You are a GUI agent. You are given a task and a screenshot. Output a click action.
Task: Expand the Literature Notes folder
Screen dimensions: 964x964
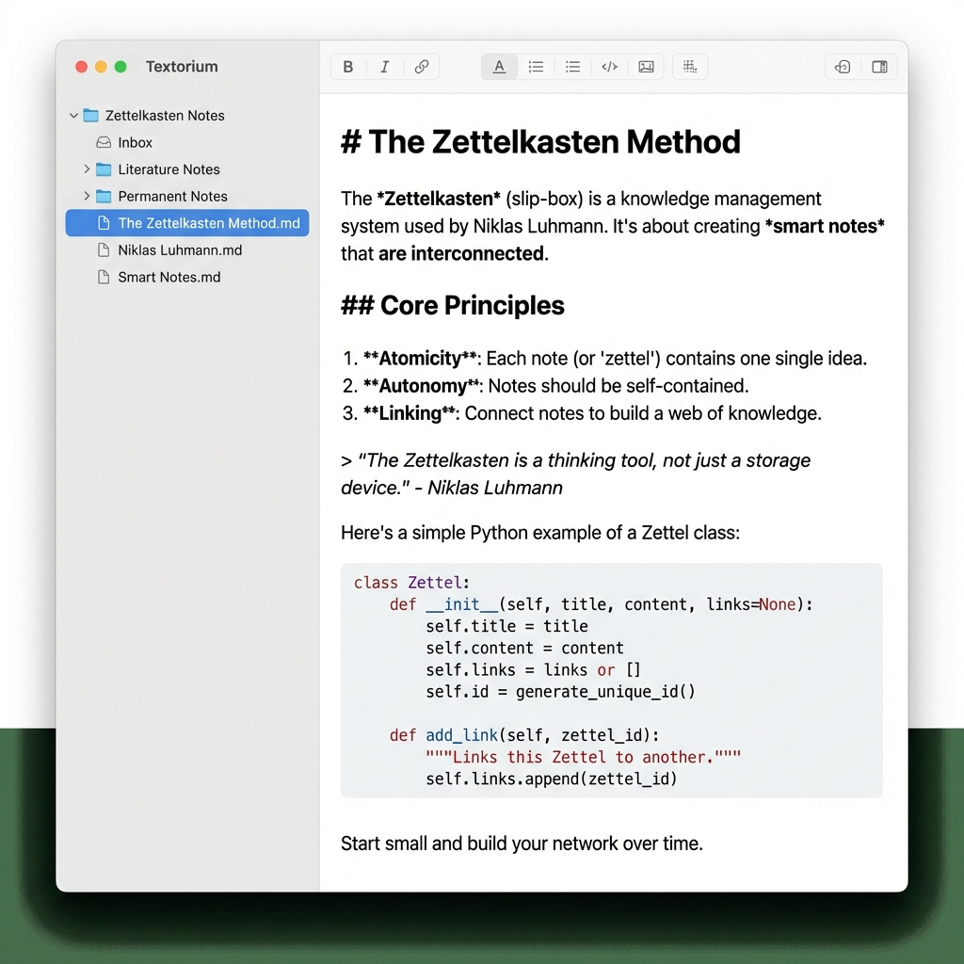click(86, 169)
